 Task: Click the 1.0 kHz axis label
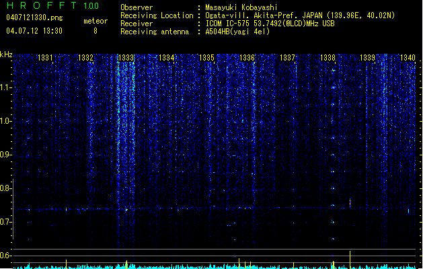[x=5, y=121]
